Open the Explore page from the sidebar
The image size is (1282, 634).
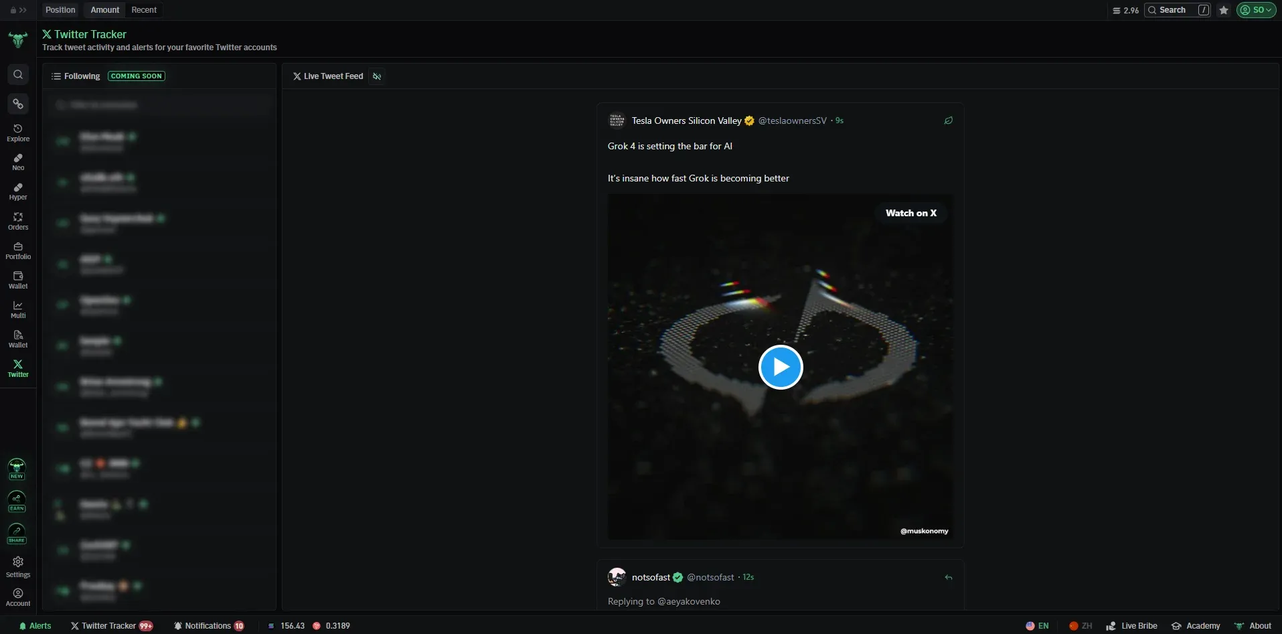(x=17, y=132)
